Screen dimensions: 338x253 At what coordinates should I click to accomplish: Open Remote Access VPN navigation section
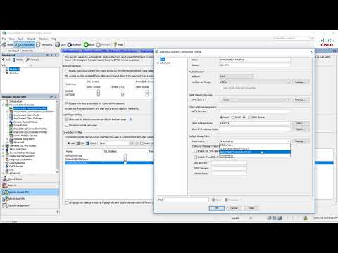coord(30,192)
